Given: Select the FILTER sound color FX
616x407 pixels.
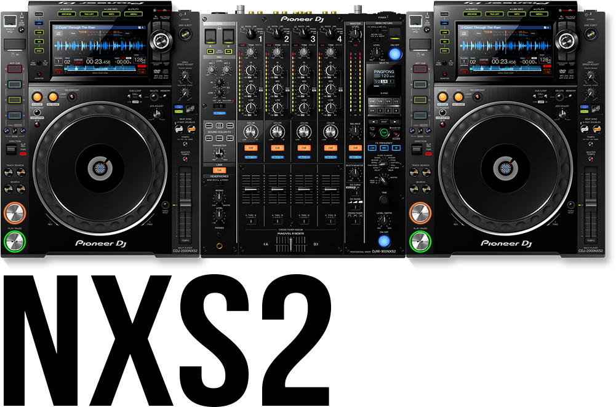Looking at the screenshot, I should (x=230, y=138).
